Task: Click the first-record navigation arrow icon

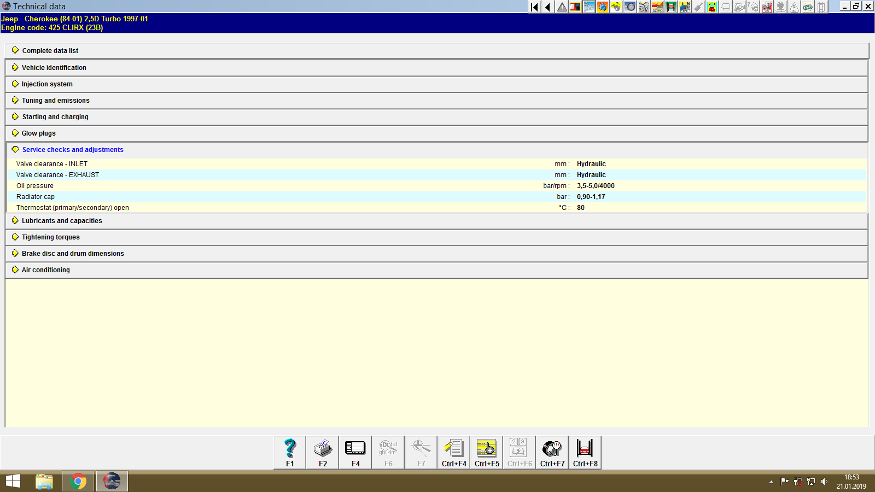Action: click(x=533, y=7)
